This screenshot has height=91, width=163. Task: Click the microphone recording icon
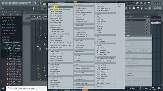[x=145, y=3]
